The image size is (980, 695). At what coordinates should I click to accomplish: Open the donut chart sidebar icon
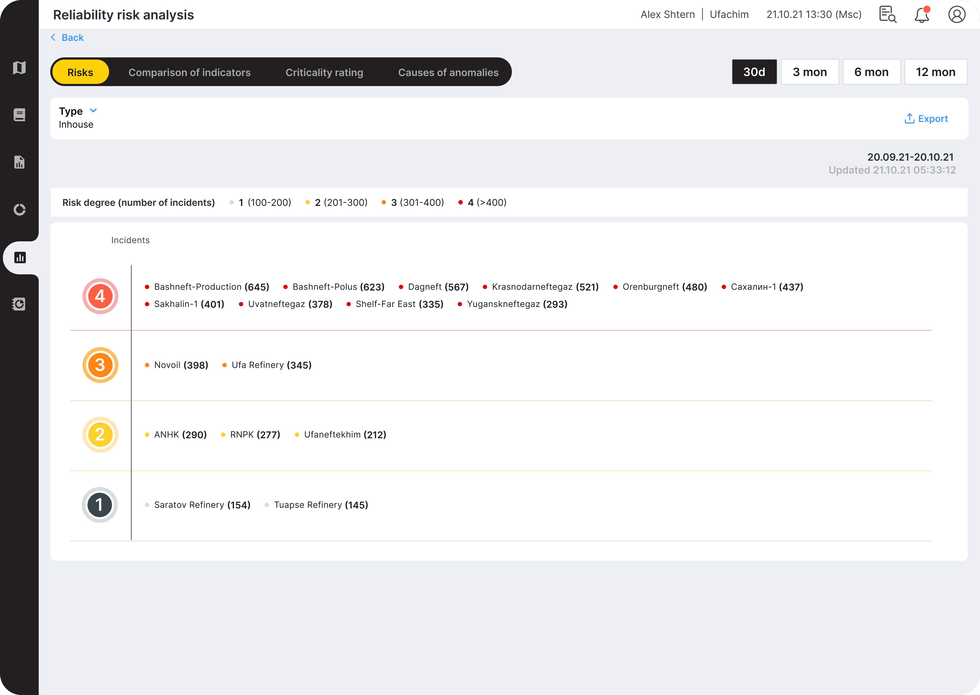coord(19,210)
